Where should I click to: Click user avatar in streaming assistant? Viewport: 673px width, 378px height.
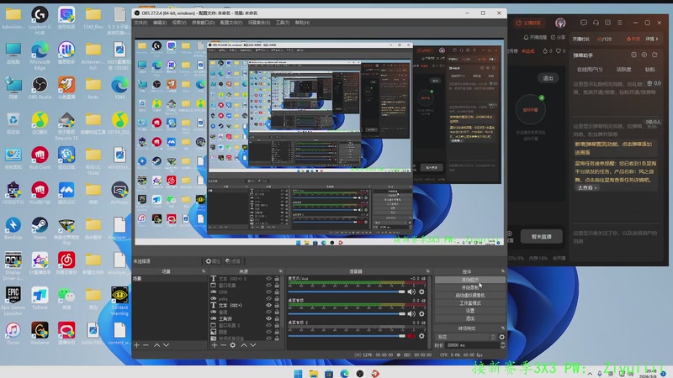tap(560, 23)
